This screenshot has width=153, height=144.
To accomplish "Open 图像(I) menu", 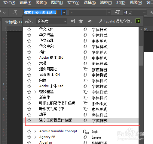I will click(41, 2).
